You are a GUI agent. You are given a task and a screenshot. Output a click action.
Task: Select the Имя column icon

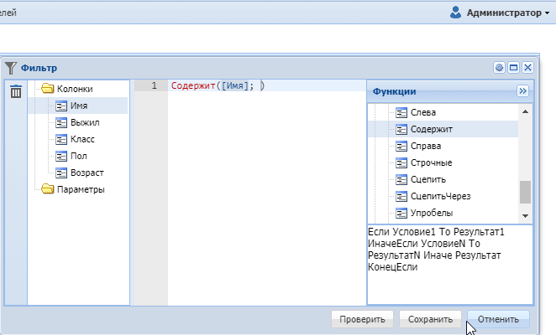point(61,106)
